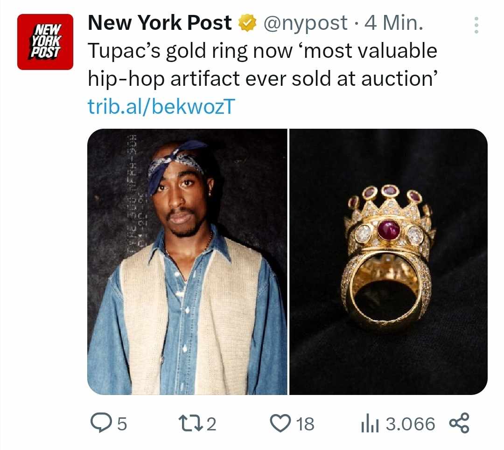The height and width of the screenshot is (450, 504).
Task: Click the 3.066 views count
Action: click(411, 424)
